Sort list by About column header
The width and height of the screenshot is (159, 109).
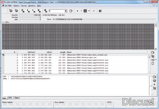(x=107, y=52)
